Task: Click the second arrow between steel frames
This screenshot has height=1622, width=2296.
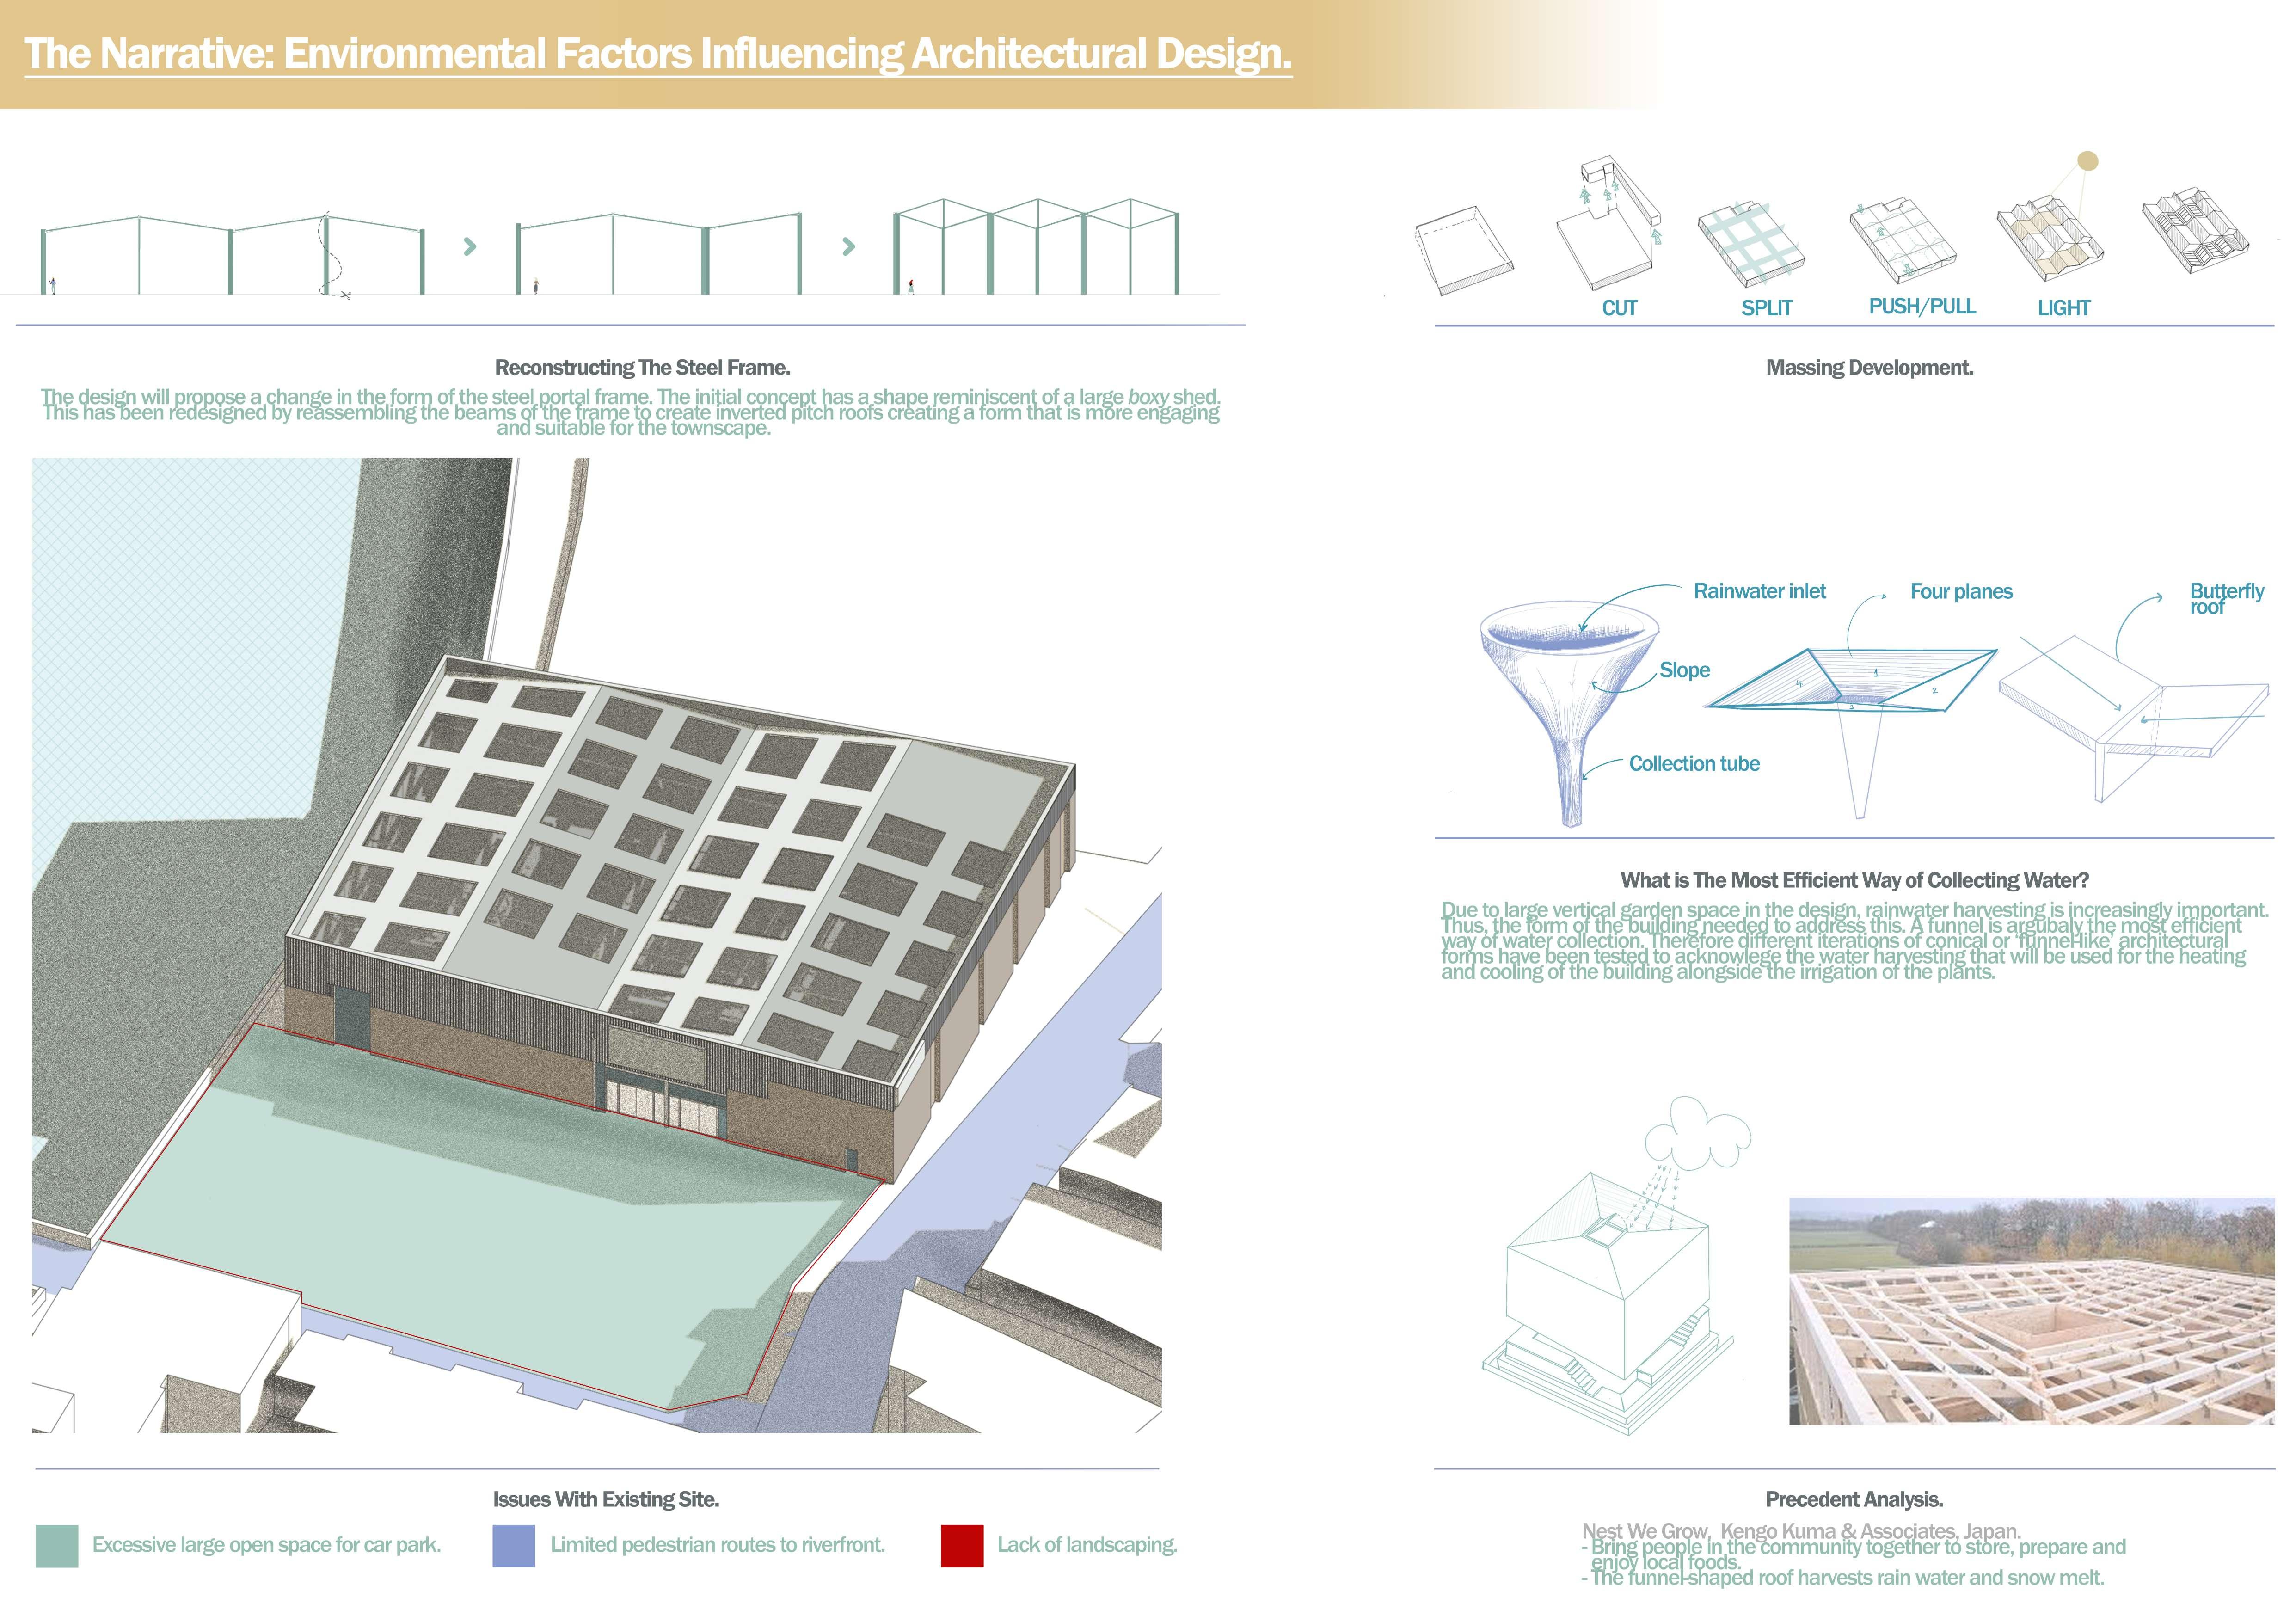Action: pyautogui.click(x=849, y=246)
